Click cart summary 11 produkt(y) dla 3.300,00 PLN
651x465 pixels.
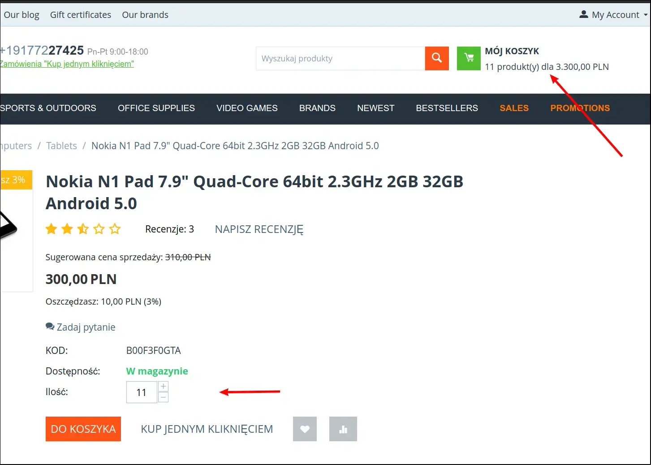click(x=547, y=67)
